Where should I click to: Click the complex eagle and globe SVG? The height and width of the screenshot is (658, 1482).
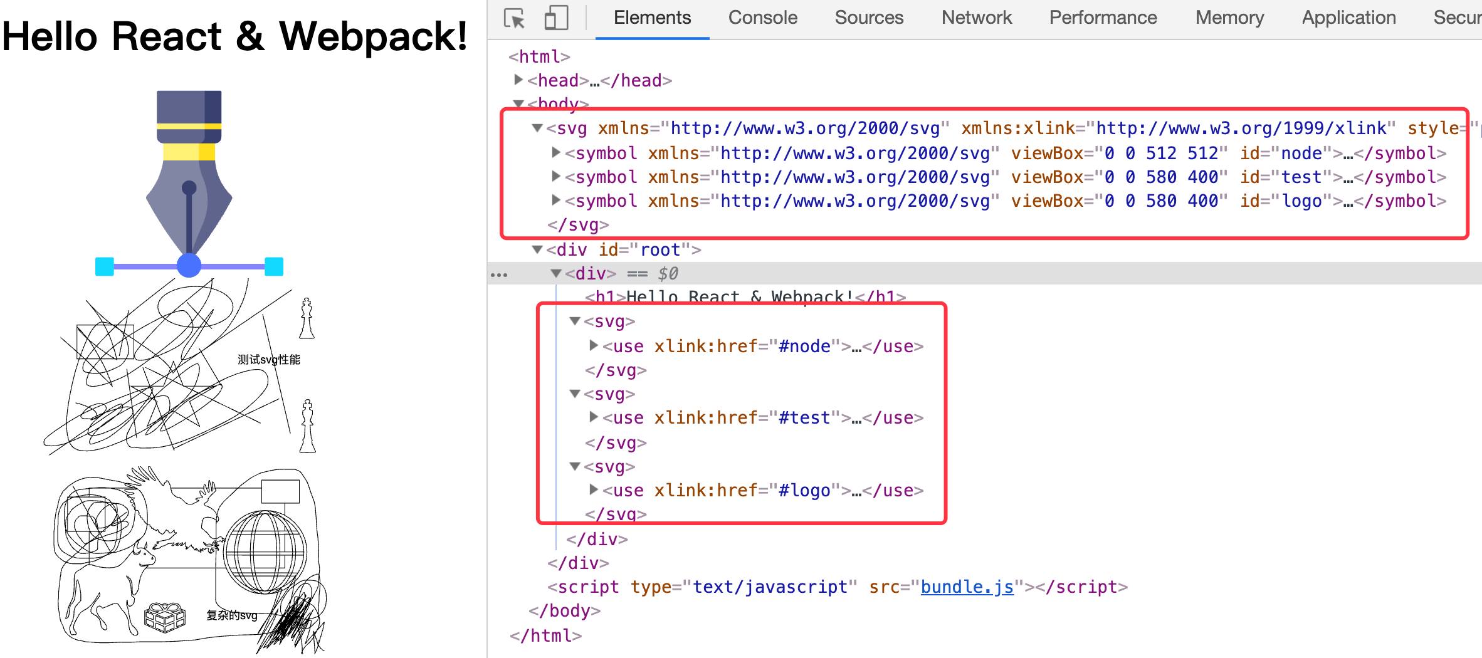(188, 558)
